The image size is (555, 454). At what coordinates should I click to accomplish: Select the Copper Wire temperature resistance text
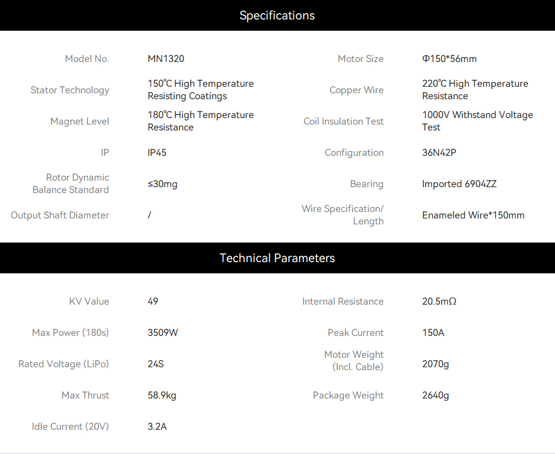click(x=475, y=90)
